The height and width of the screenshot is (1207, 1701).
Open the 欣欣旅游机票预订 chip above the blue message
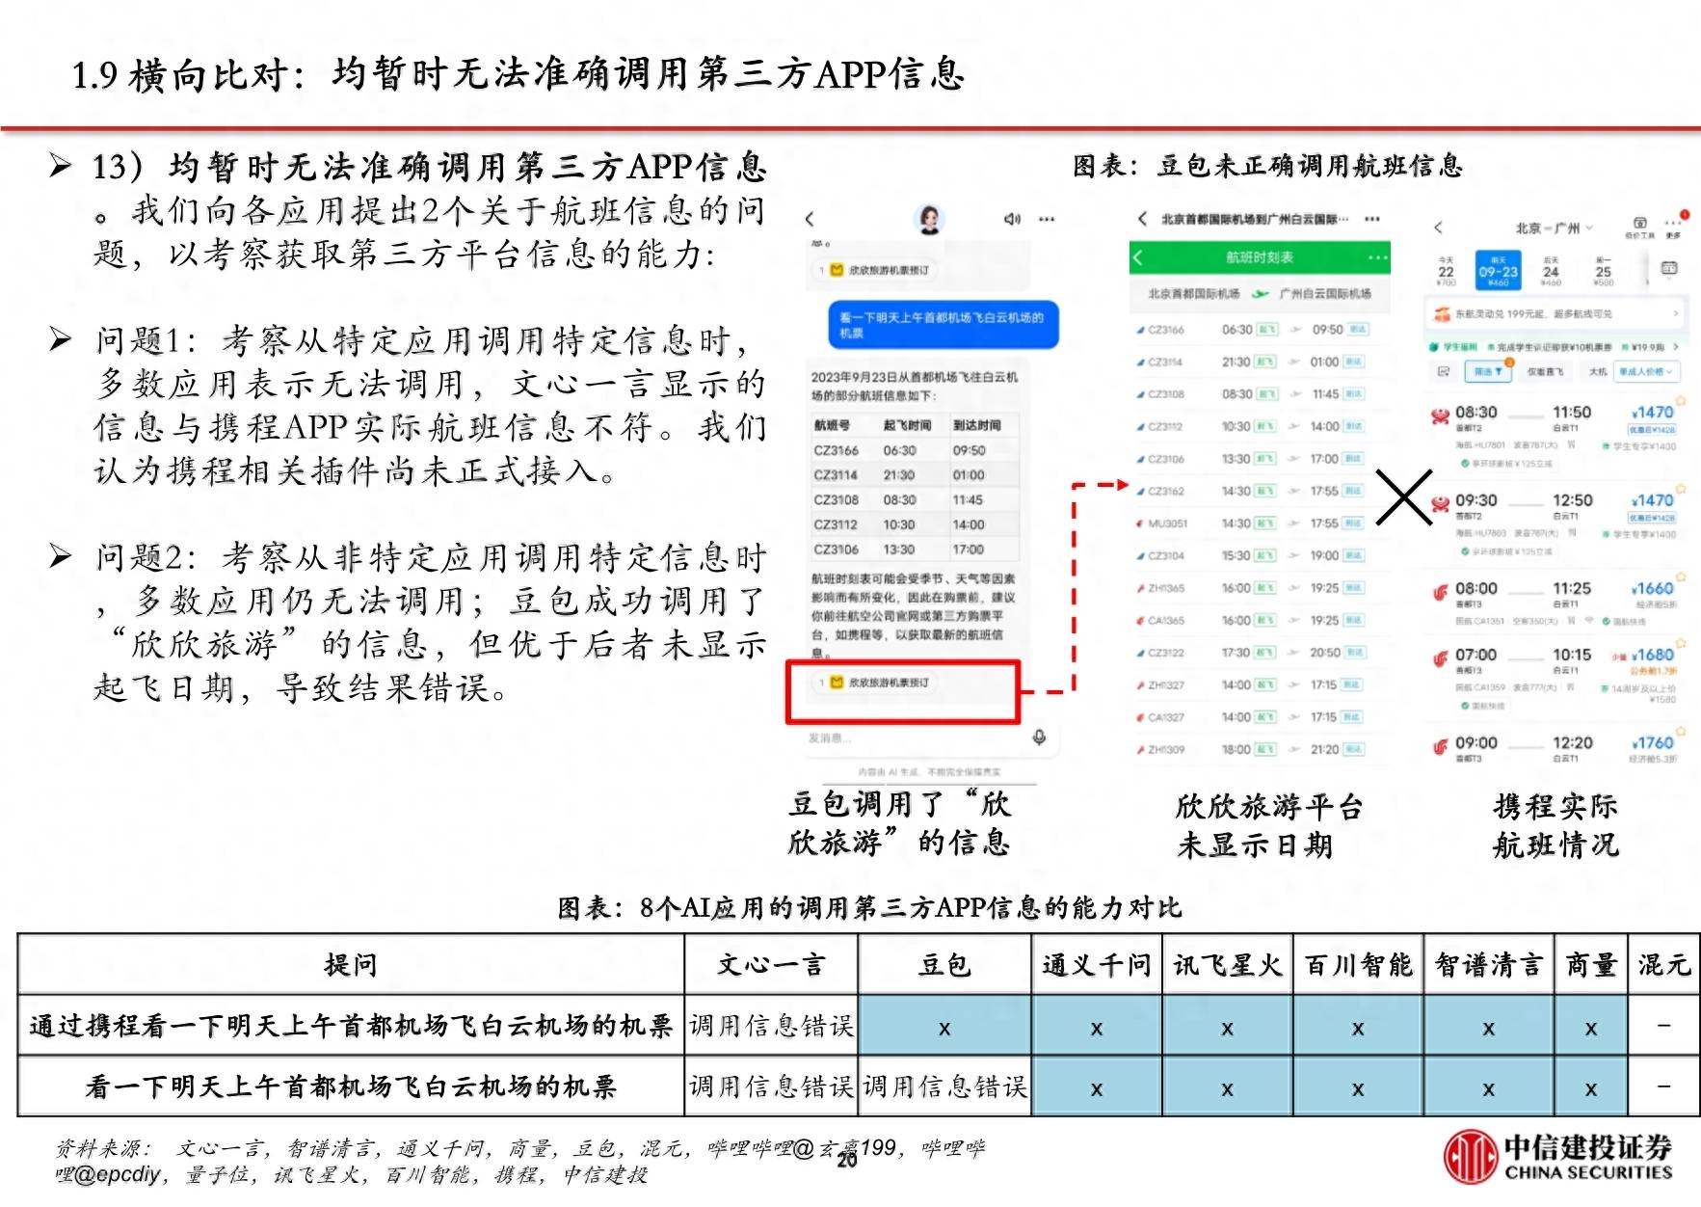[x=874, y=270]
